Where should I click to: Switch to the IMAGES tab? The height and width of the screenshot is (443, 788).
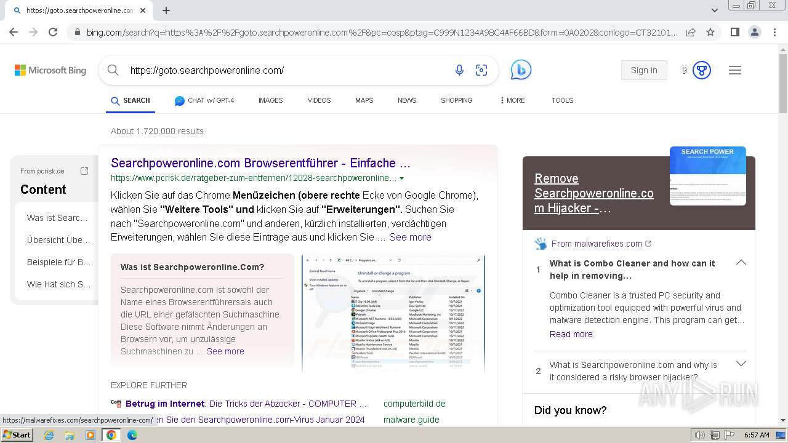coord(271,100)
